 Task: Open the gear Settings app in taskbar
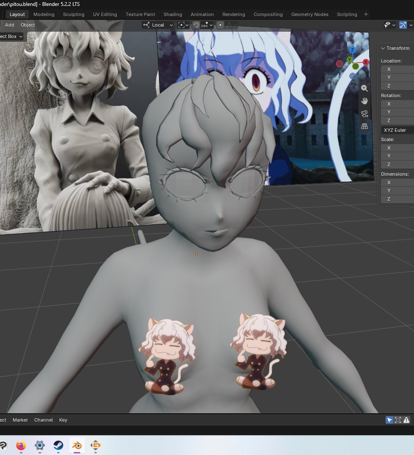40,445
